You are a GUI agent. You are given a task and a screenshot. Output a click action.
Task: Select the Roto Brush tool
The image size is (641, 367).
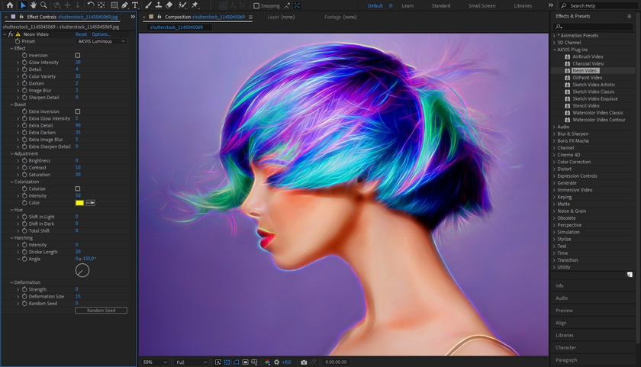[182, 5]
